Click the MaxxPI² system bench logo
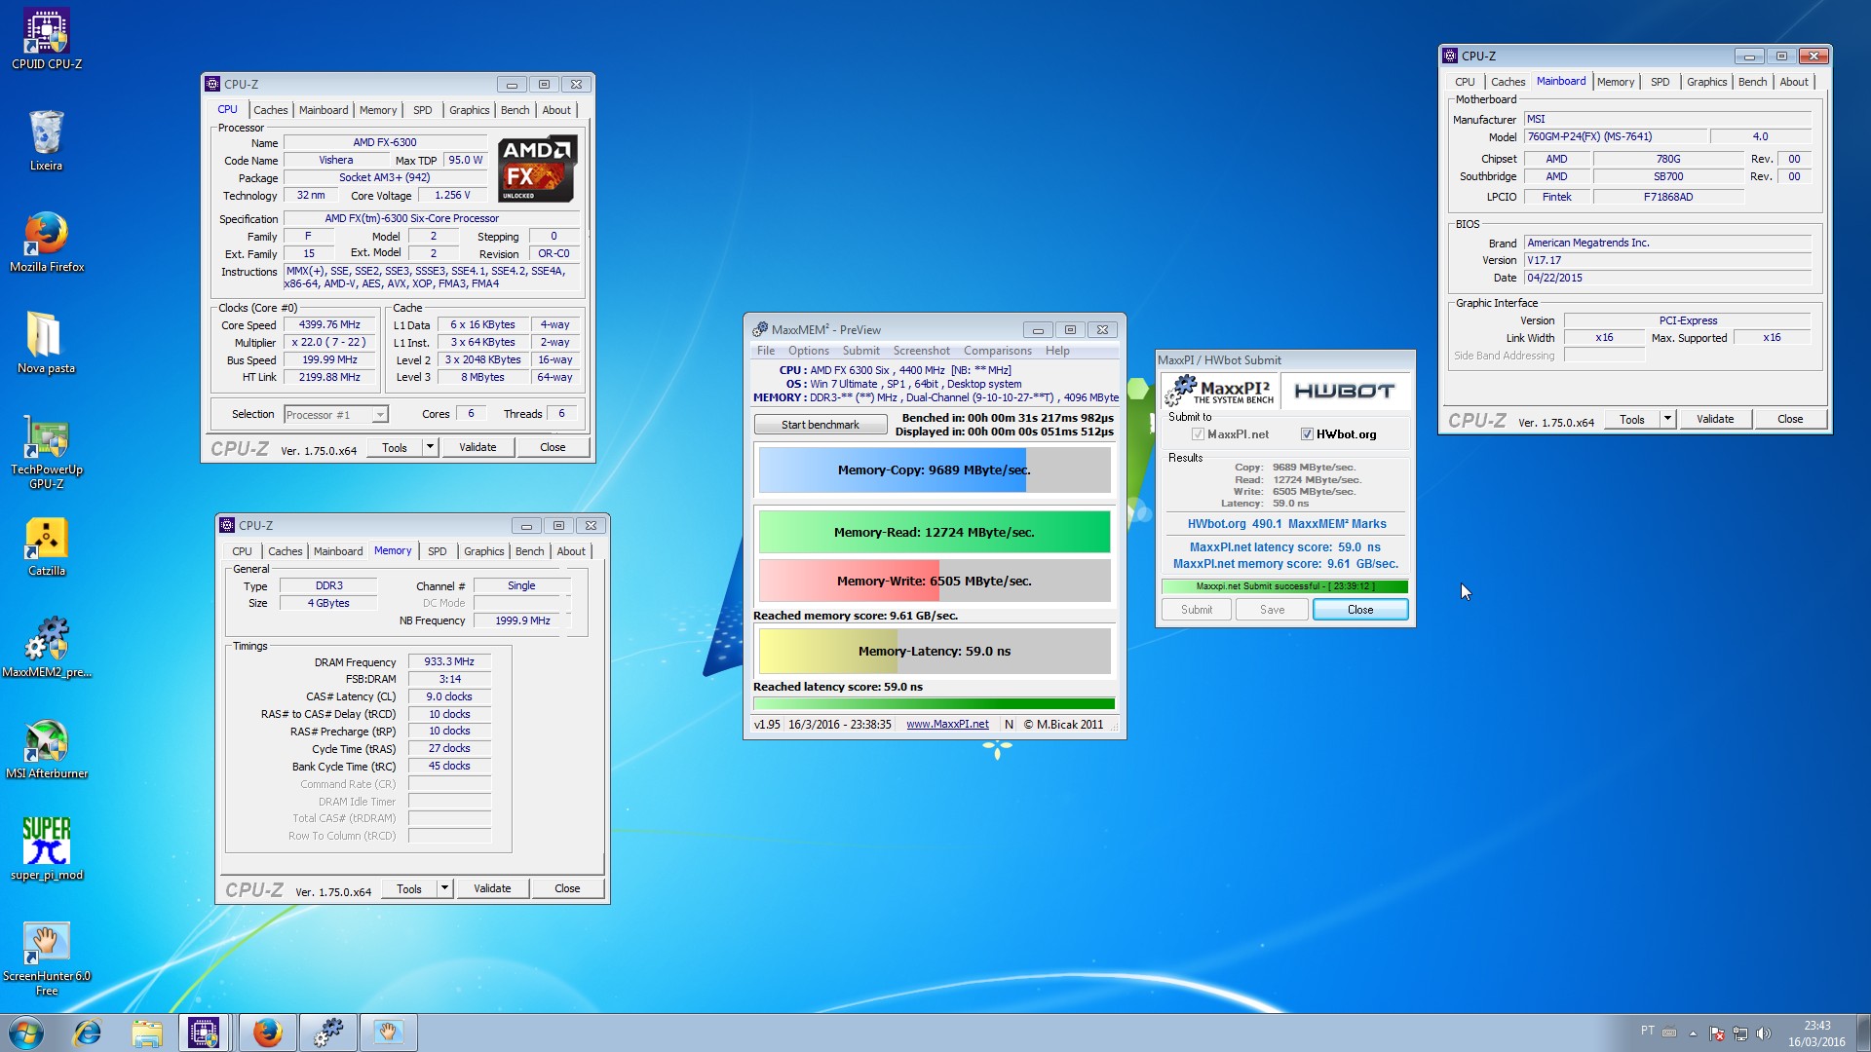Image resolution: width=1871 pixels, height=1052 pixels. click(x=1220, y=391)
